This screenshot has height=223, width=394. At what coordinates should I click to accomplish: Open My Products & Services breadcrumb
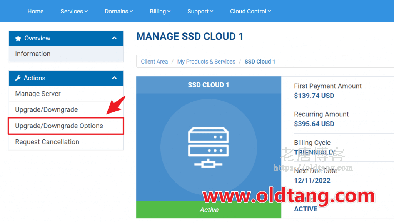pos(206,62)
